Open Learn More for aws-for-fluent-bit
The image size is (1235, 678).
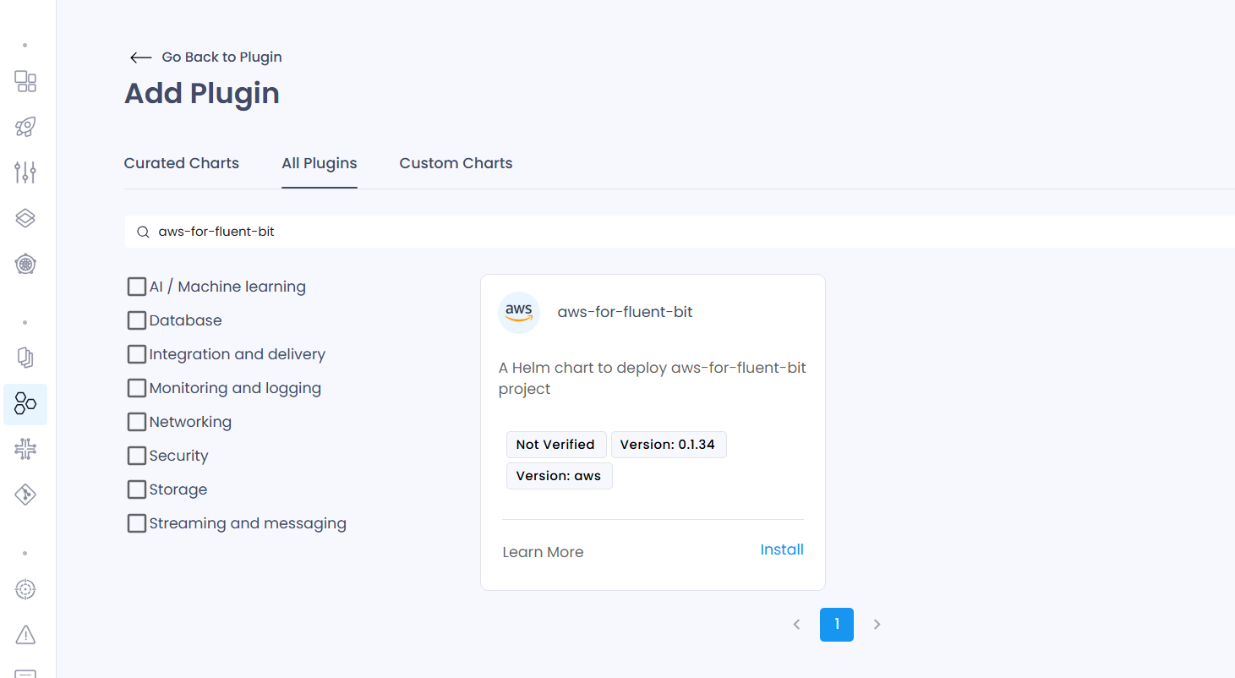pos(543,552)
